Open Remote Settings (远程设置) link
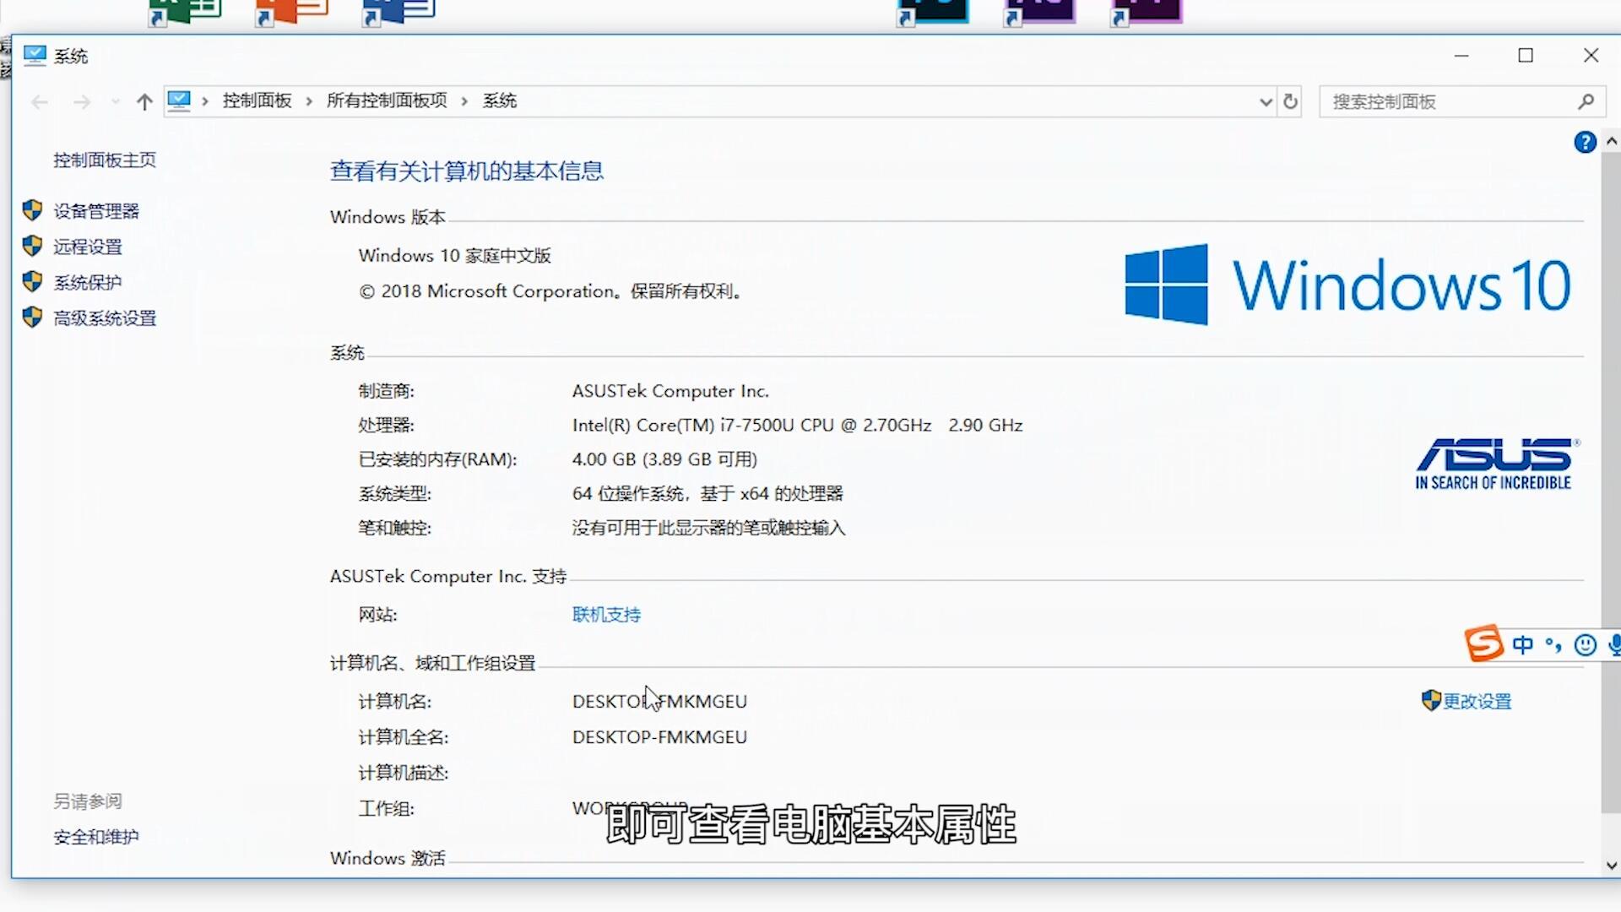Viewport: 1621px width, 912px height. pos(88,247)
